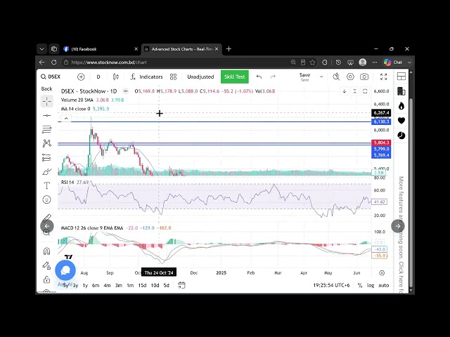
Task: Open the chart style candles icon
Action: 115,77
